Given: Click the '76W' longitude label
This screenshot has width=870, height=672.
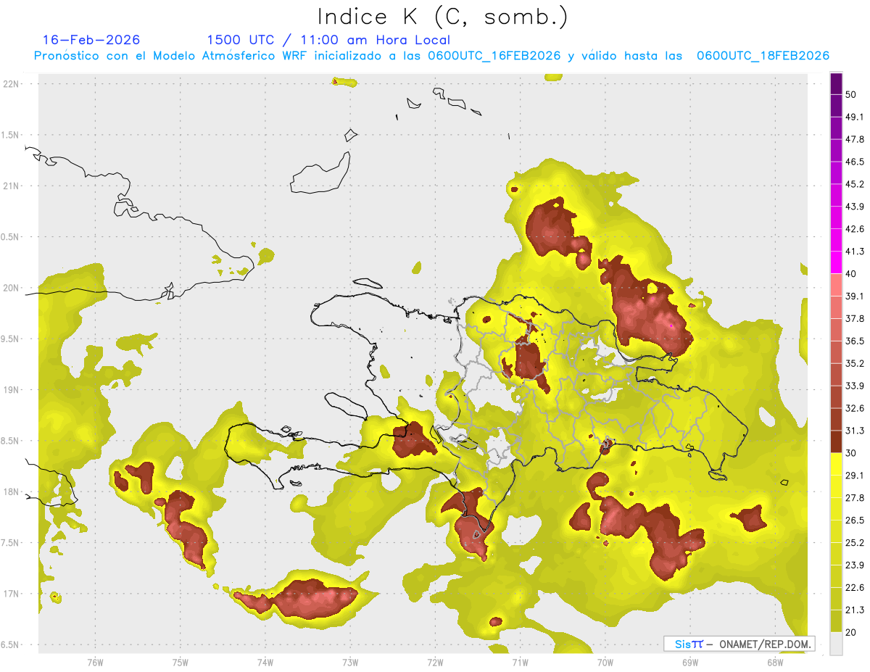Looking at the screenshot, I should [x=95, y=663].
